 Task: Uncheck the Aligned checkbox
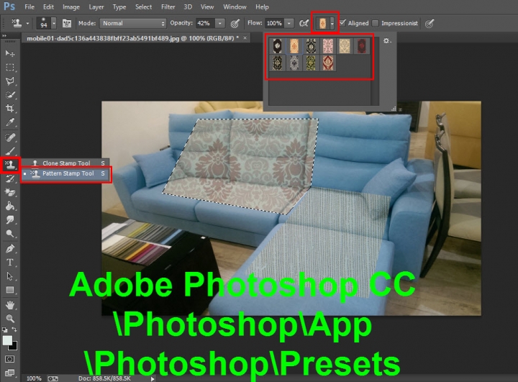342,24
